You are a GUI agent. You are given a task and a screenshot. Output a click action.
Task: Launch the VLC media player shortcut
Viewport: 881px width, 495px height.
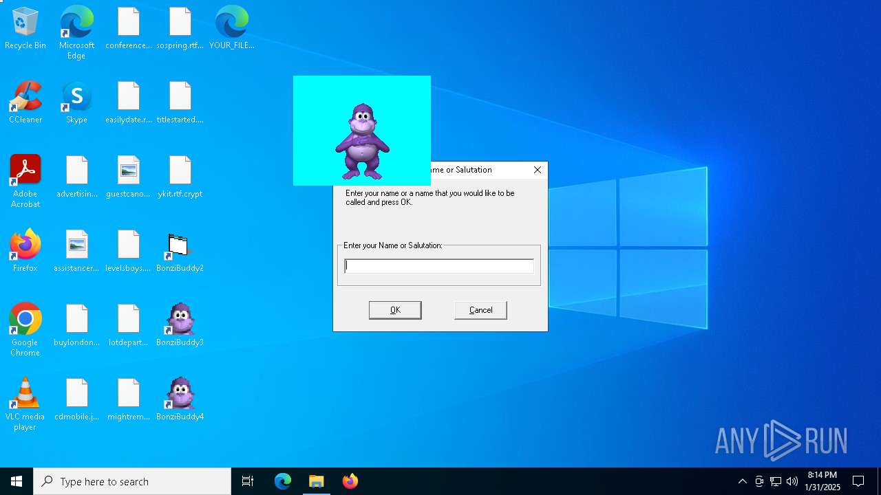click(25, 404)
